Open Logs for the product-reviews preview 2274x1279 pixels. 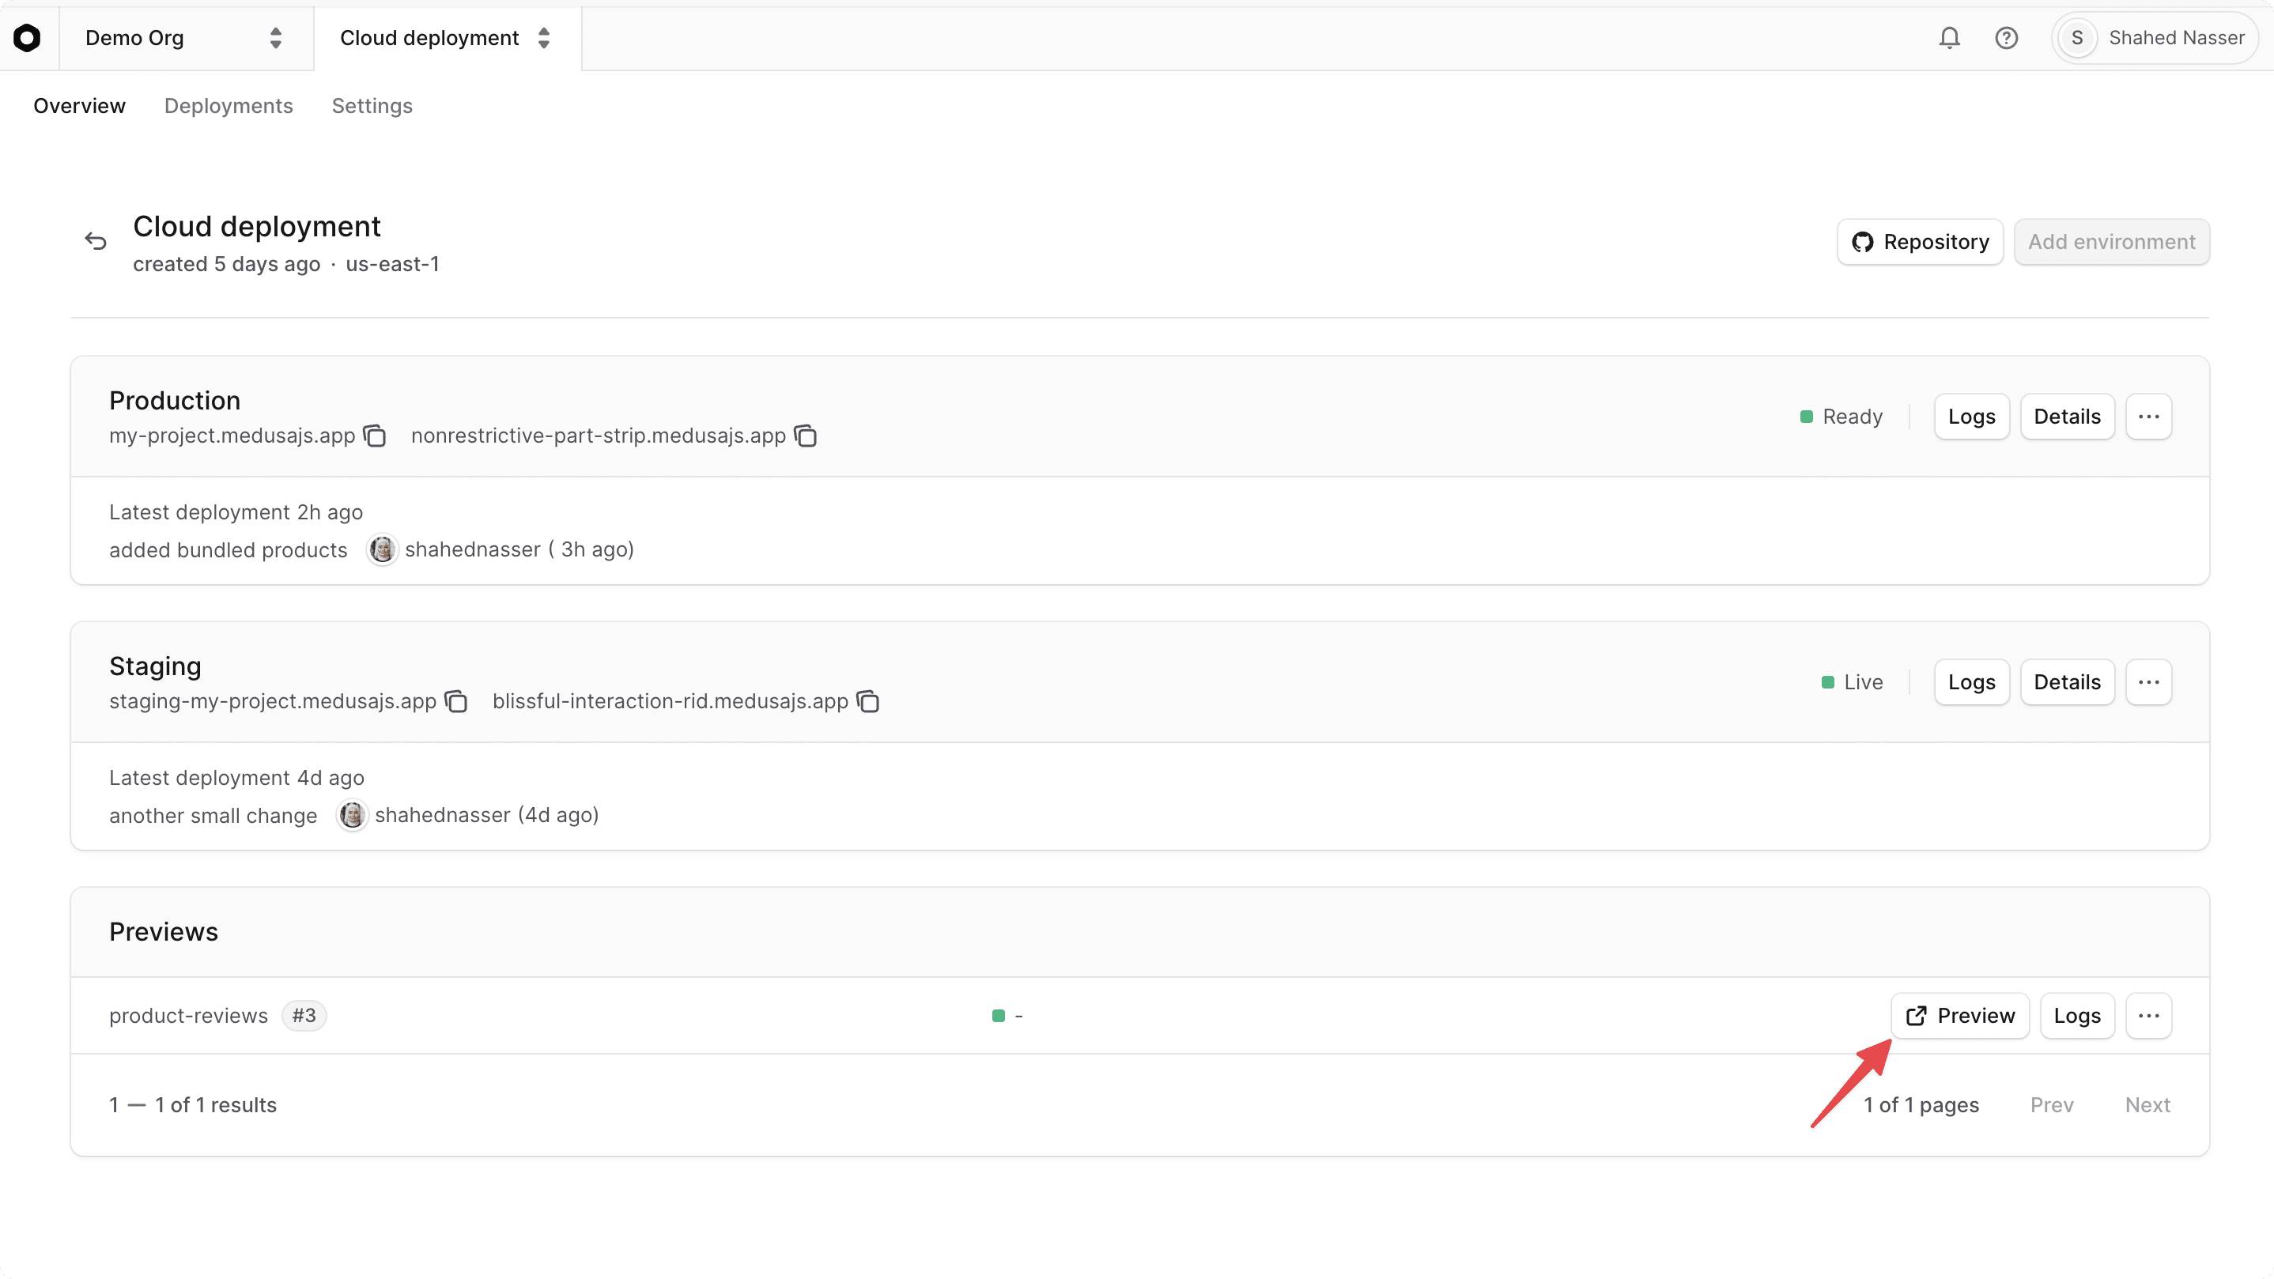pos(2077,1016)
